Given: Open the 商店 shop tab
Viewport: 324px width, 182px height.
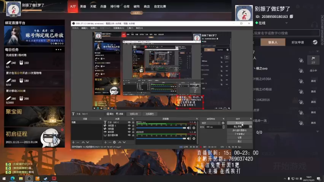Looking at the screenshot, I should [147, 6].
